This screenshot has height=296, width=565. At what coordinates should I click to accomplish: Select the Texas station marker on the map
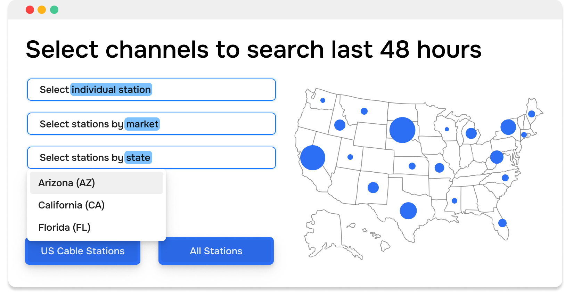409,210
